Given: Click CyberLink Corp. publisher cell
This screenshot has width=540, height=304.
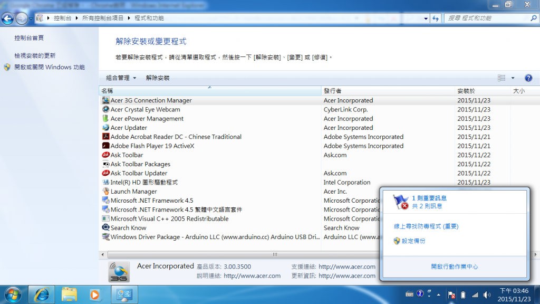Looking at the screenshot, I should tap(346, 110).
